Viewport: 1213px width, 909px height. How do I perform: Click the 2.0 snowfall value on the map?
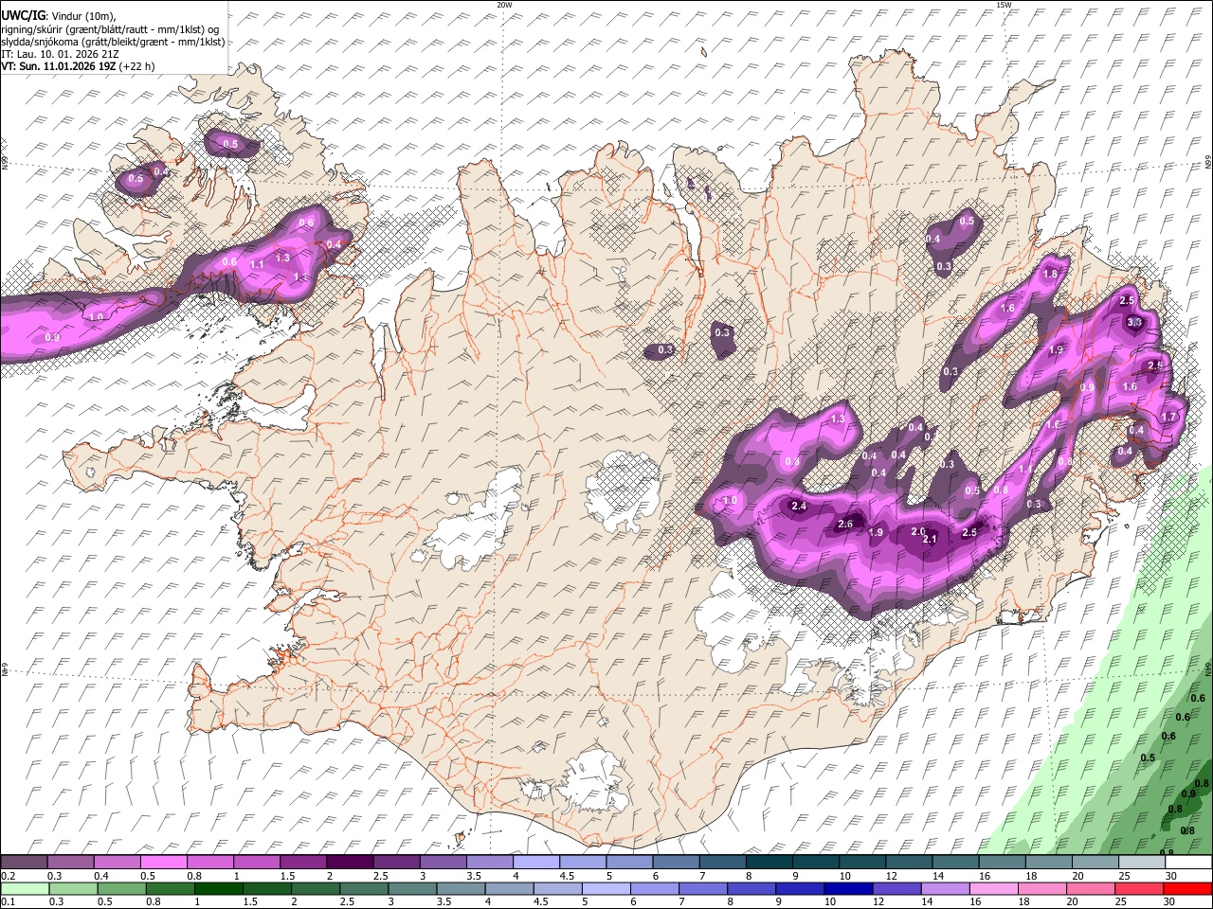point(918,531)
